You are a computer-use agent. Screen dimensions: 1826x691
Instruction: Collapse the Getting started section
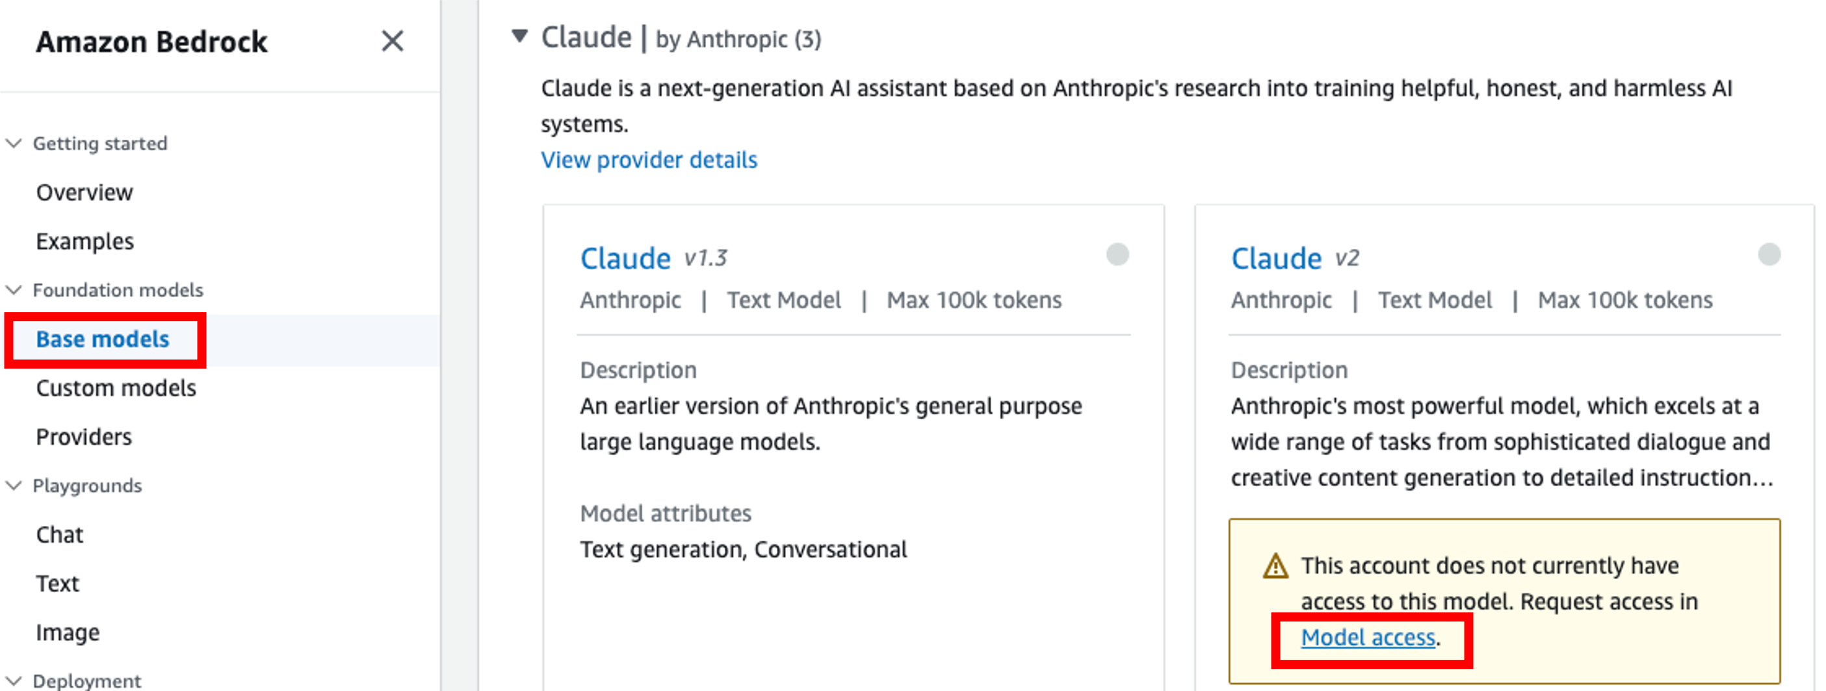(x=14, y=143)
